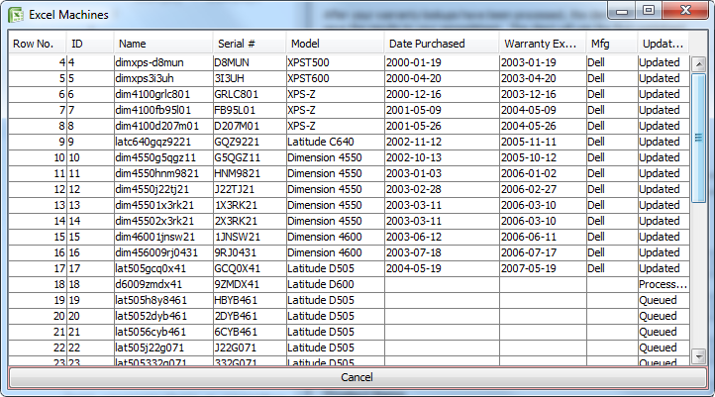
Task: Click the Dell cell in row 4
Action: tap(611, 62)
